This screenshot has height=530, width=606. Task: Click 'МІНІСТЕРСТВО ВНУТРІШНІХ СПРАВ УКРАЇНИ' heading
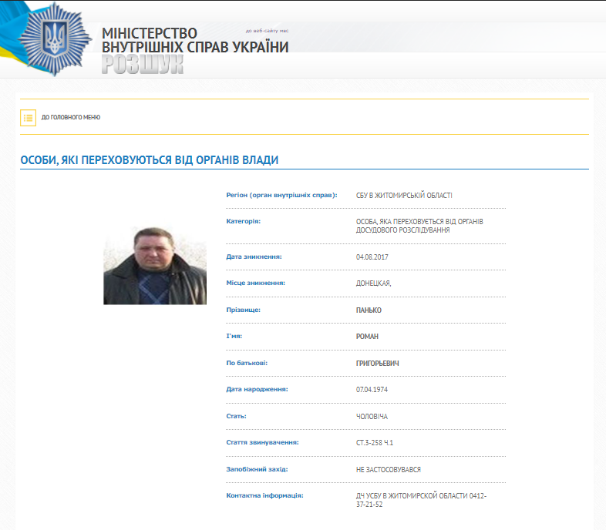[x=195, y=40]
